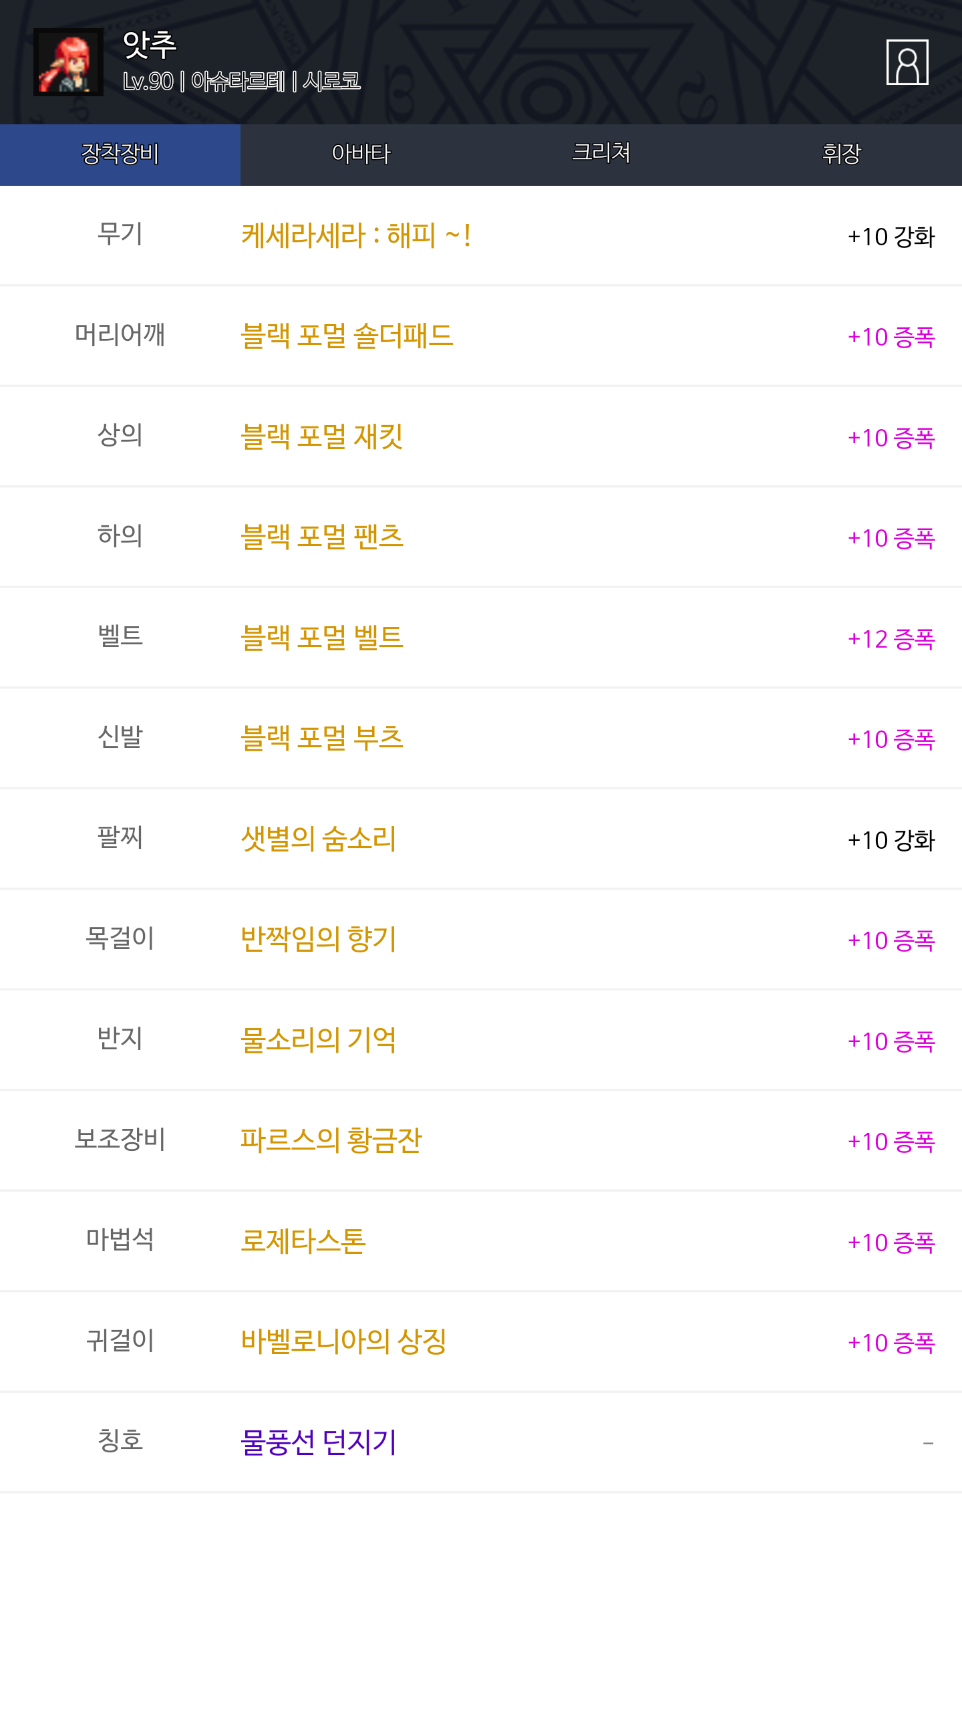Switch to the 아바타 tab

coord(361,154)
